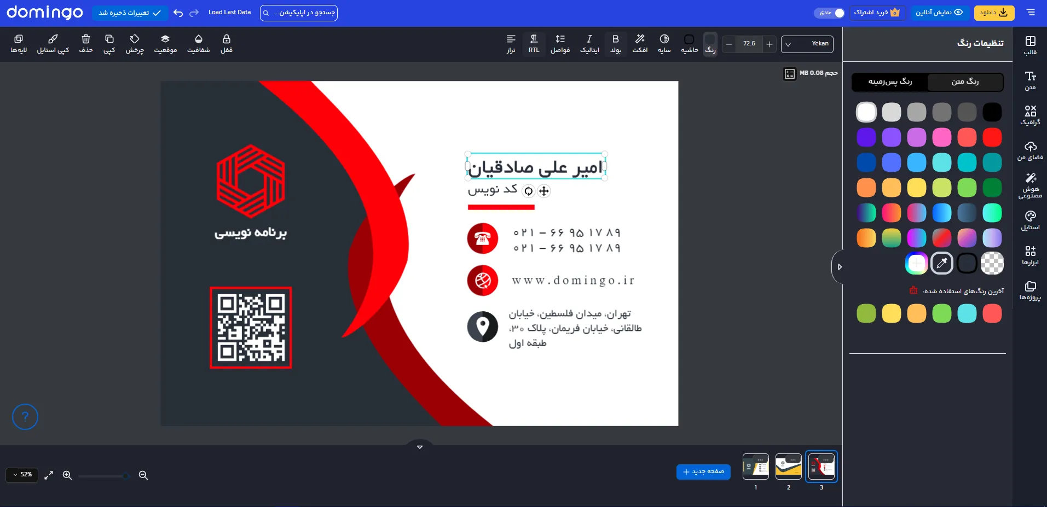Image resolution: width=1047 pixels, height=507 pixels.
Task: Open the file size info icon
Action: click(x=789, y=73)
